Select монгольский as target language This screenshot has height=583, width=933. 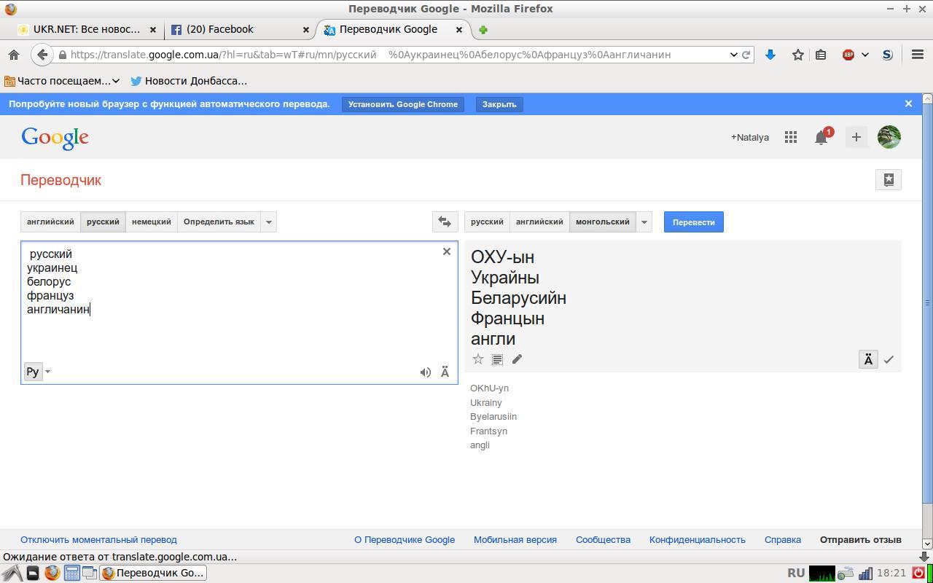(x=603, y=222)
